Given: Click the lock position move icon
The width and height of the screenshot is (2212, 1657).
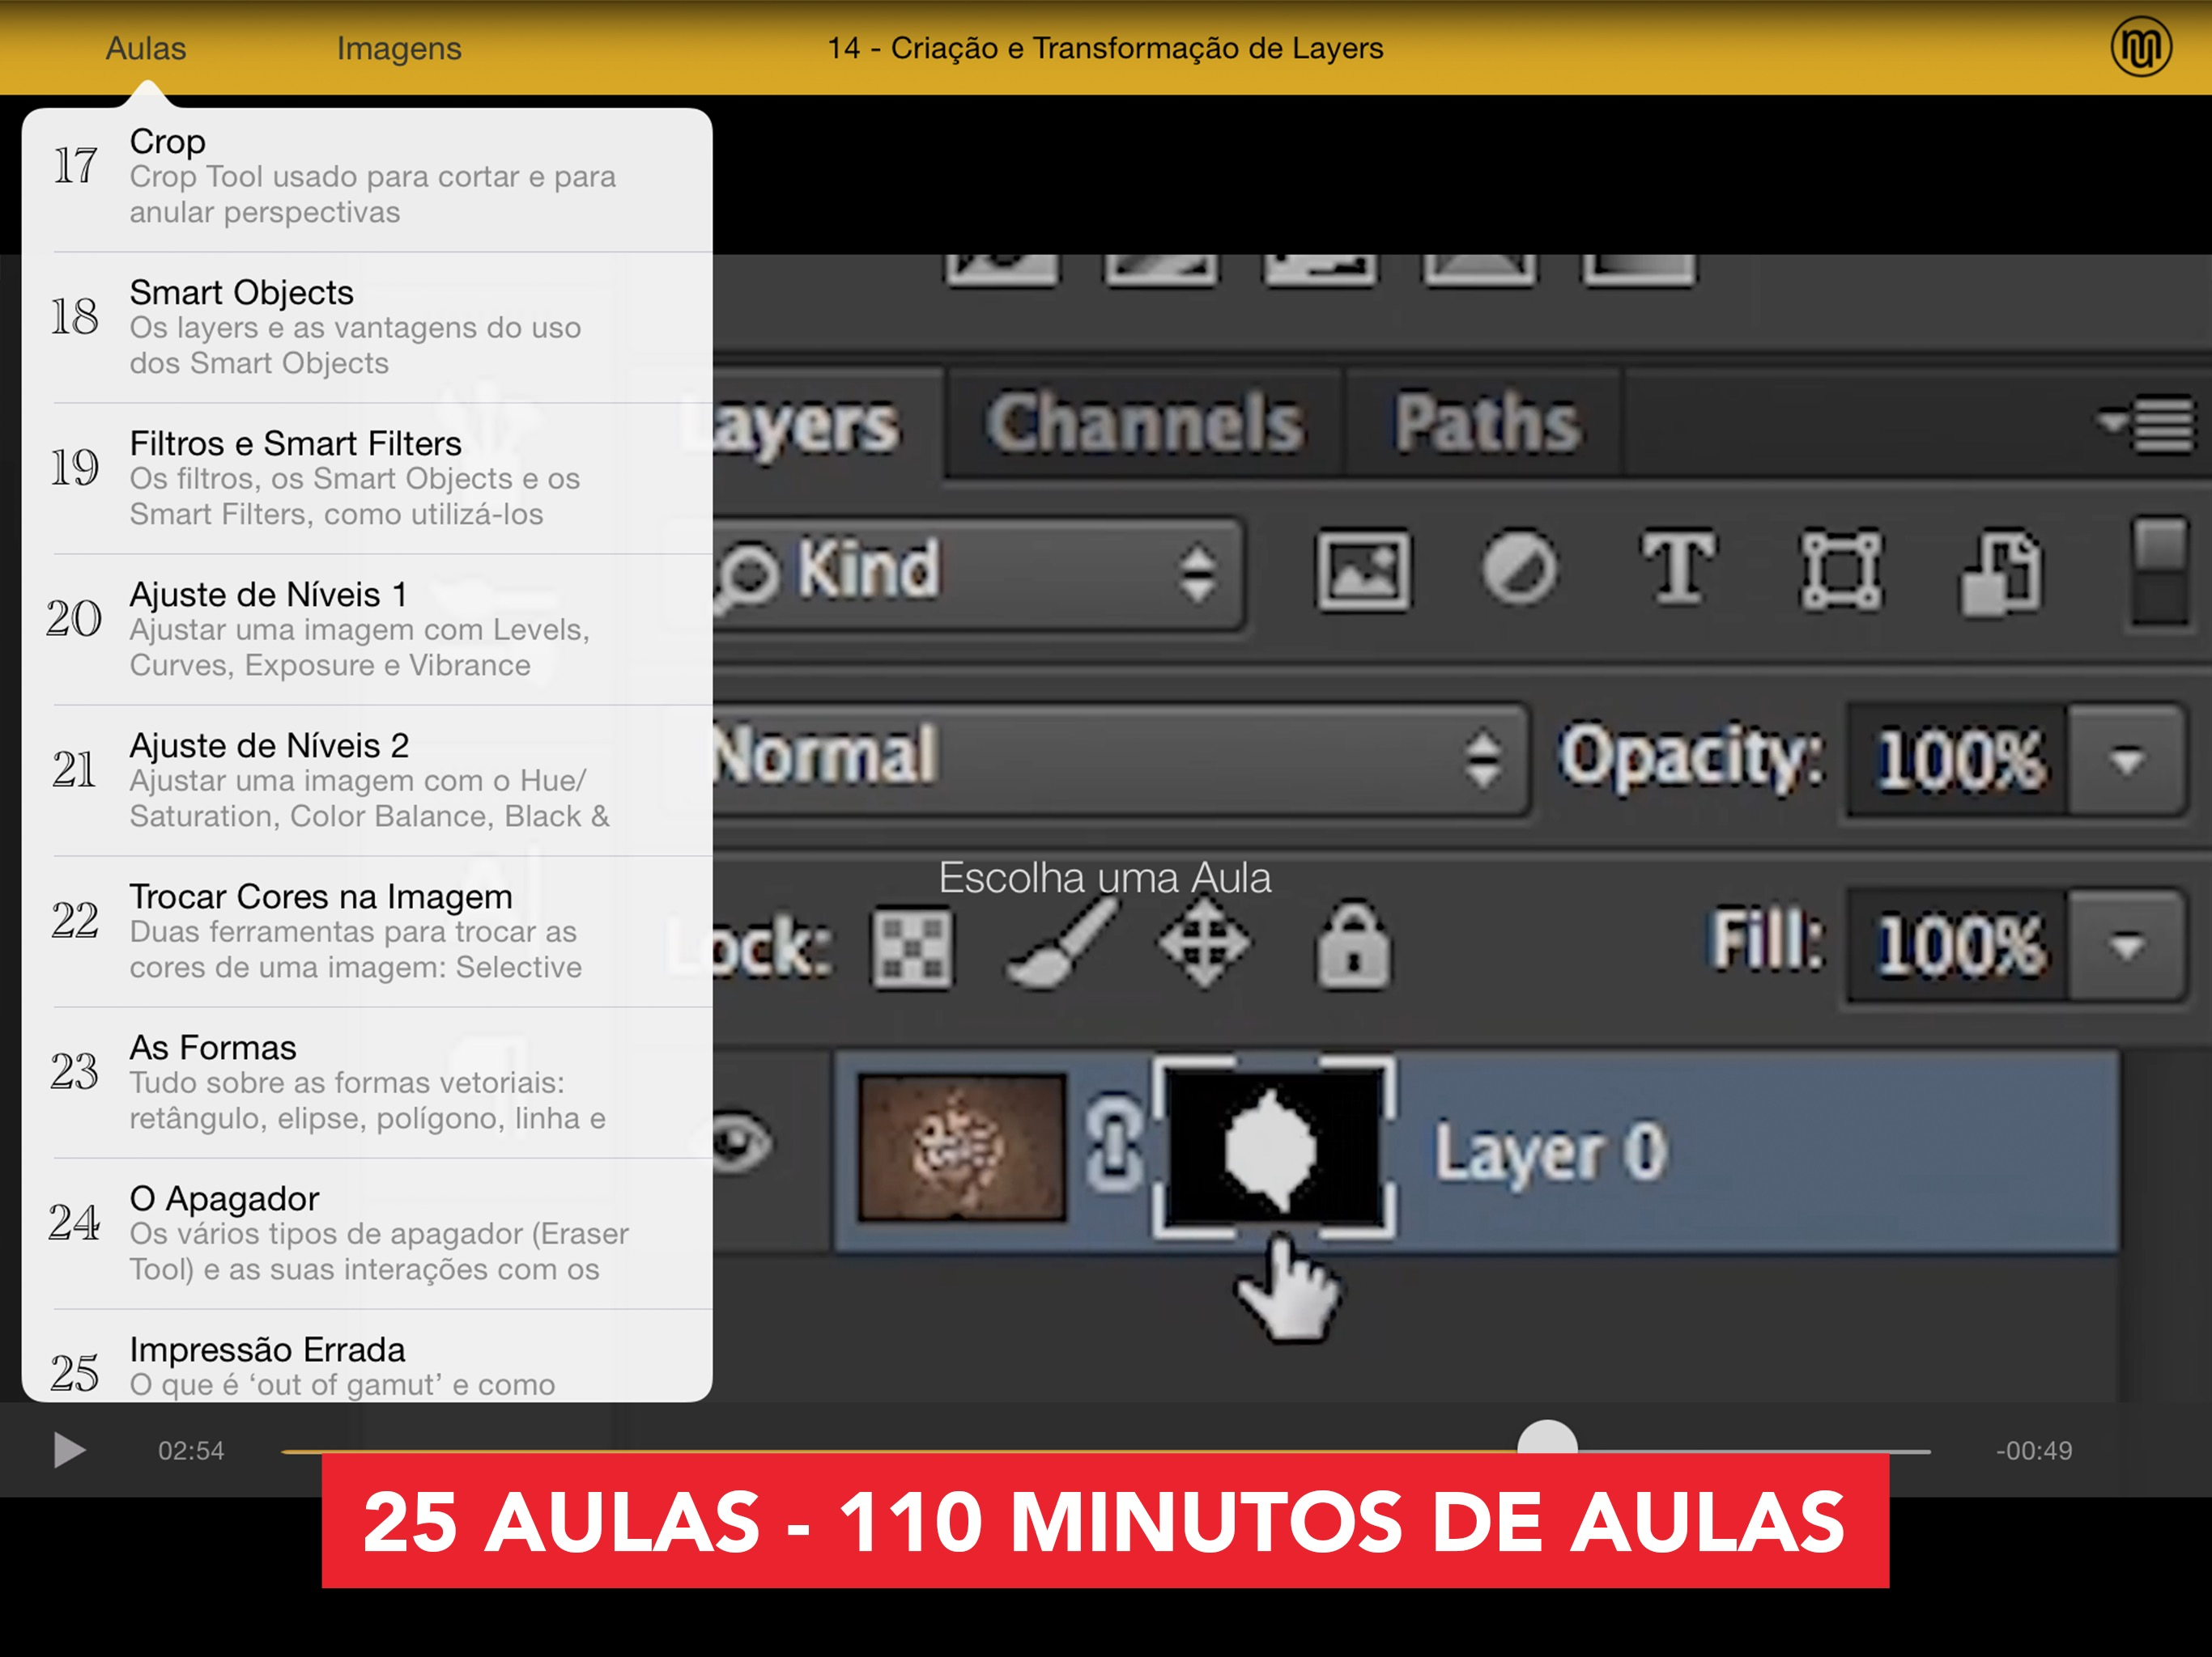Looking at the screenshot, I should pos(1203,943).
